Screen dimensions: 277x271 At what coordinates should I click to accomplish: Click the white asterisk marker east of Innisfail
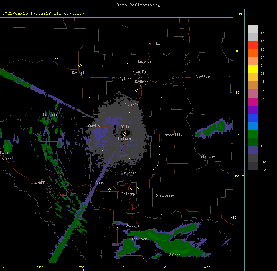[161, 98]
